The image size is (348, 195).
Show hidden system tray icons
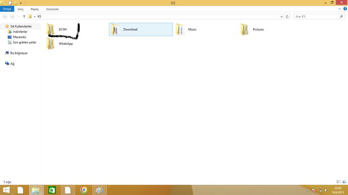pyautogui.click(x=307, y=190)
